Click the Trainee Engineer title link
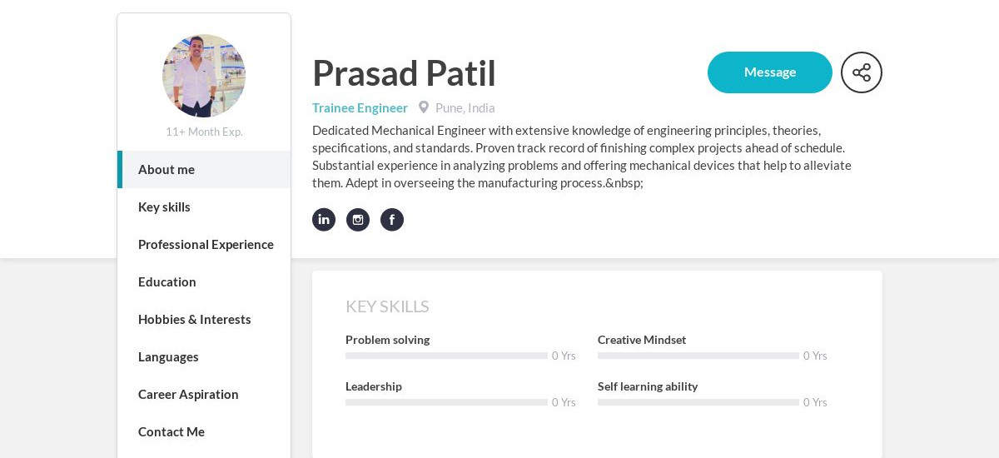Viewport: 999px width, 458px height. (360, 107)
